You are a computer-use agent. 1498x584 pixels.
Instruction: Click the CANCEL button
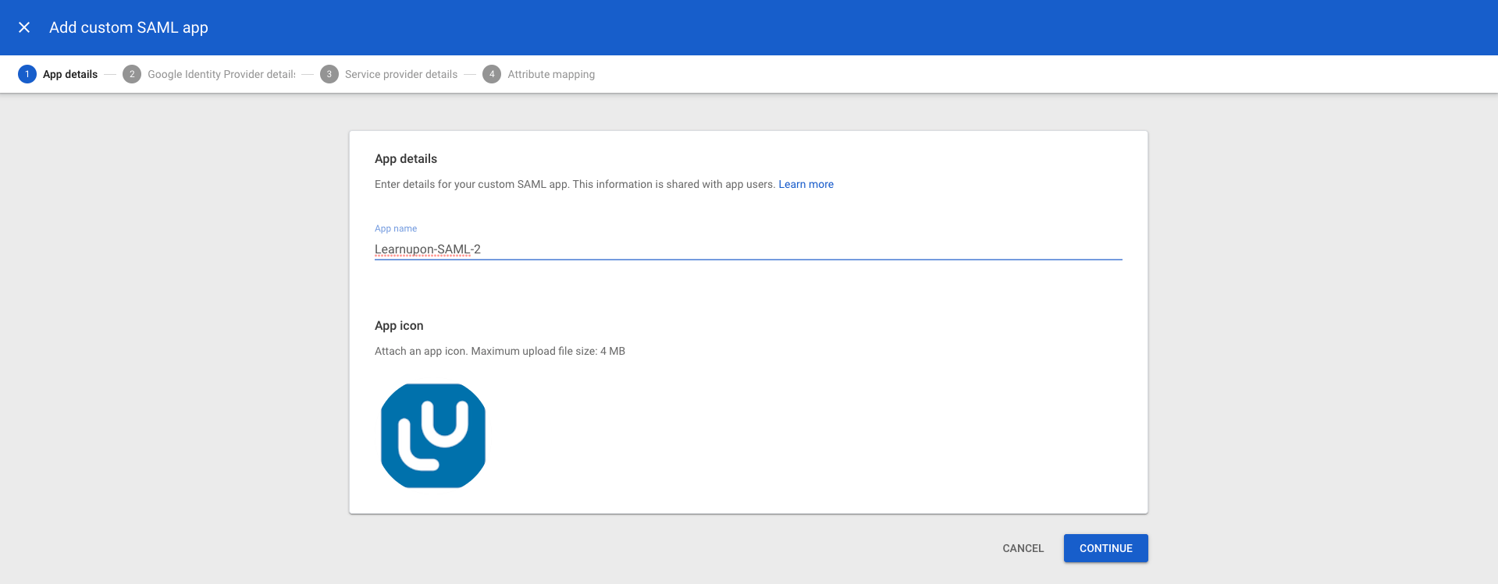point(1023,548)
